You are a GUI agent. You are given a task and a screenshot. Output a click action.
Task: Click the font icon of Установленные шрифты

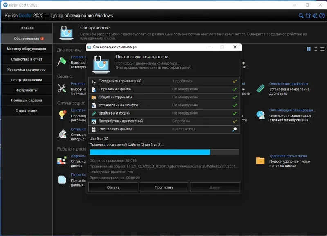94,106
